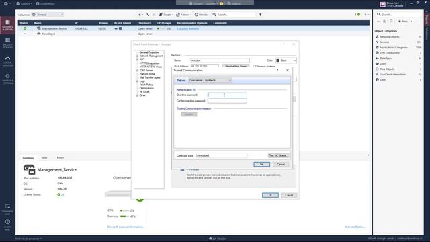Open What's New in bottom-left sidebar
The width and height of the screenshot is (430, 242).
[x=7, y=224]
